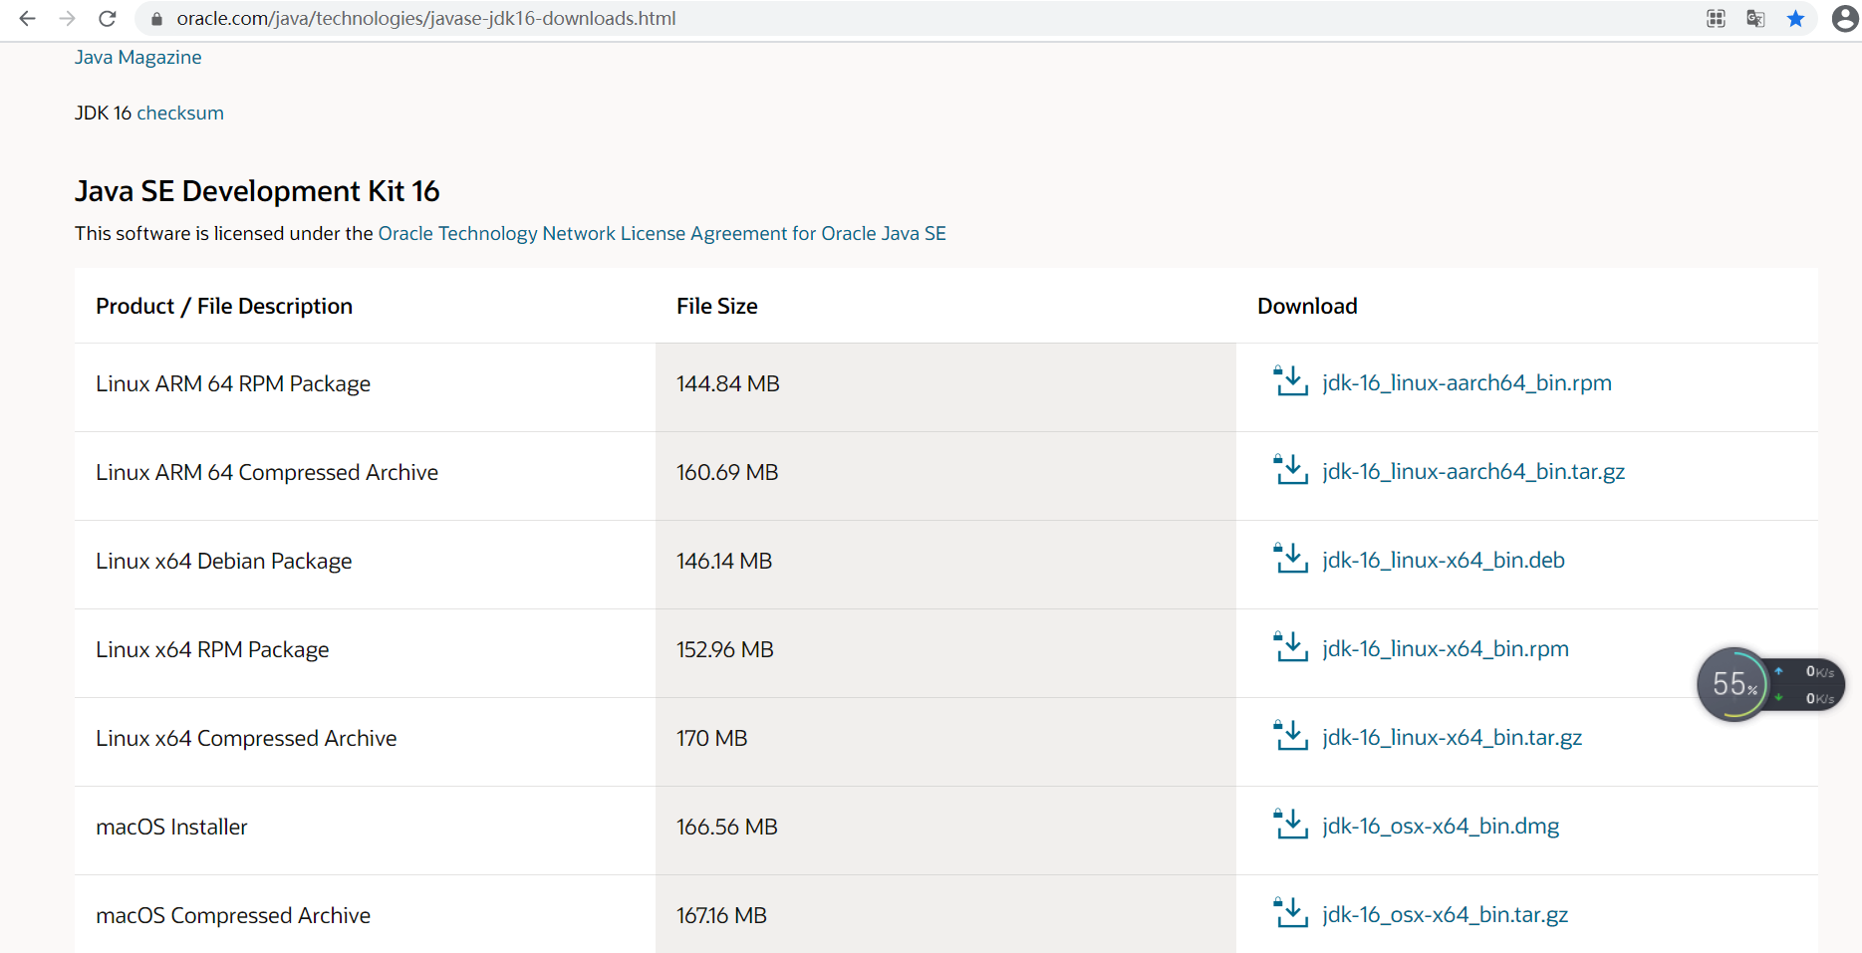
Task: Select the 'Linux x64 Debian Package' text
Action: click(224, 561)
